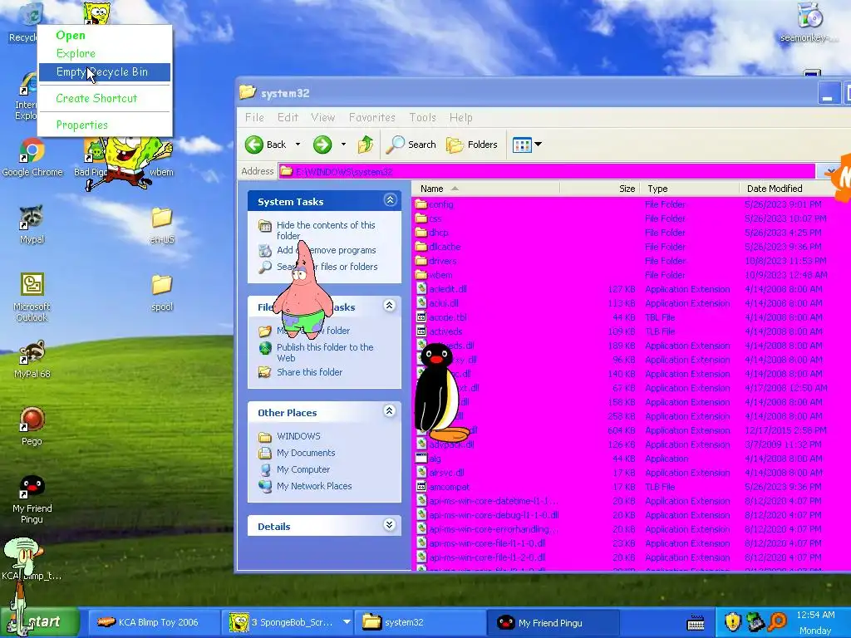Open the Google Chrome desktop shortcut
This screenshot has height=638, width=851.
[x=32, y=157]
